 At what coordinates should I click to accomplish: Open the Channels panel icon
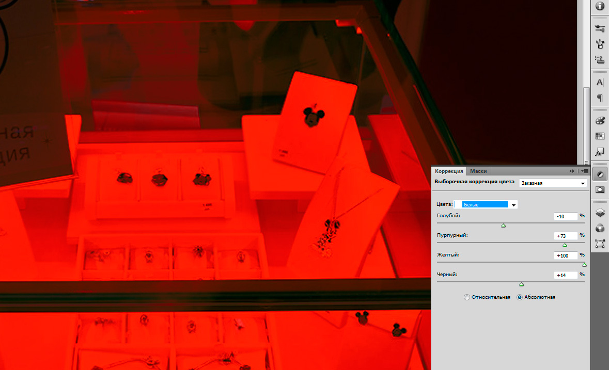[x=600, y=228]
